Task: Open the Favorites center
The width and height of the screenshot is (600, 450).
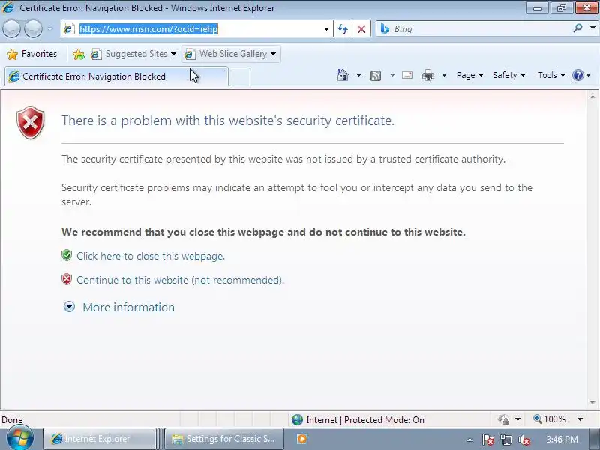Action: tap(32, 54)
